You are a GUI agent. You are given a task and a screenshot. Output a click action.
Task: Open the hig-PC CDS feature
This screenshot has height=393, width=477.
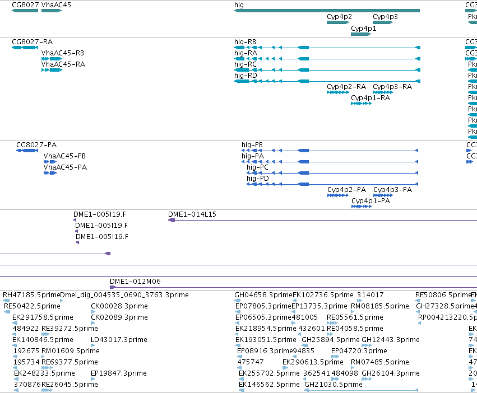point(332,173)
